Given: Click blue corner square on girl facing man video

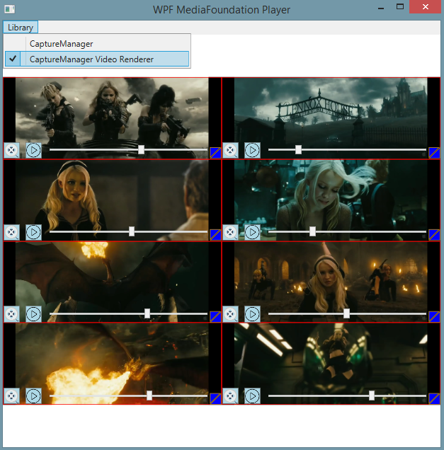Looking at the screenshot, I should 215,235.
